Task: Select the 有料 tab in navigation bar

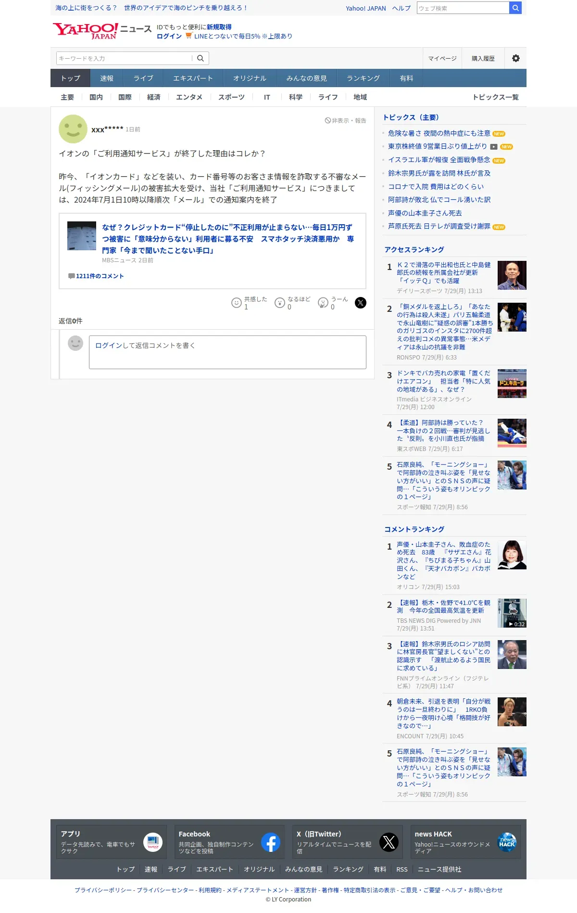Action: [x=406, y=78]
